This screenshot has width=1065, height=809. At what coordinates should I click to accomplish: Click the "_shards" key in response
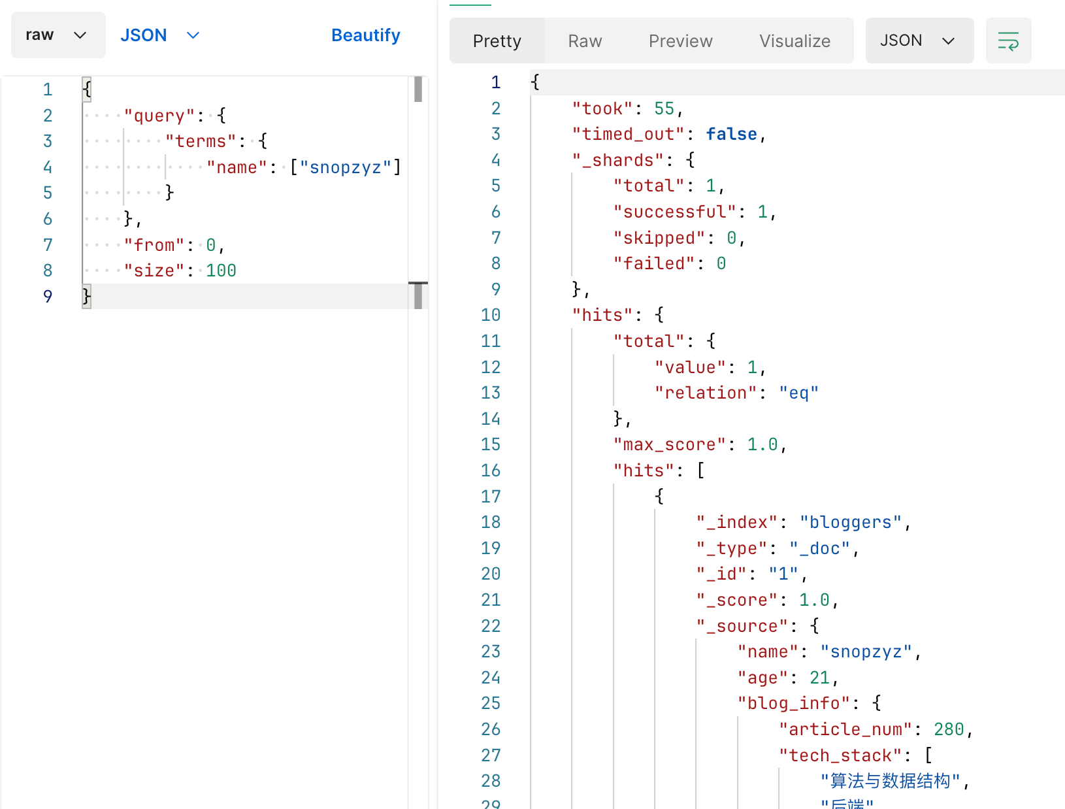(618, 160)
